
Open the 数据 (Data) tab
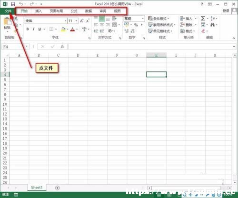pyautogui.click(x=89, y=11)
